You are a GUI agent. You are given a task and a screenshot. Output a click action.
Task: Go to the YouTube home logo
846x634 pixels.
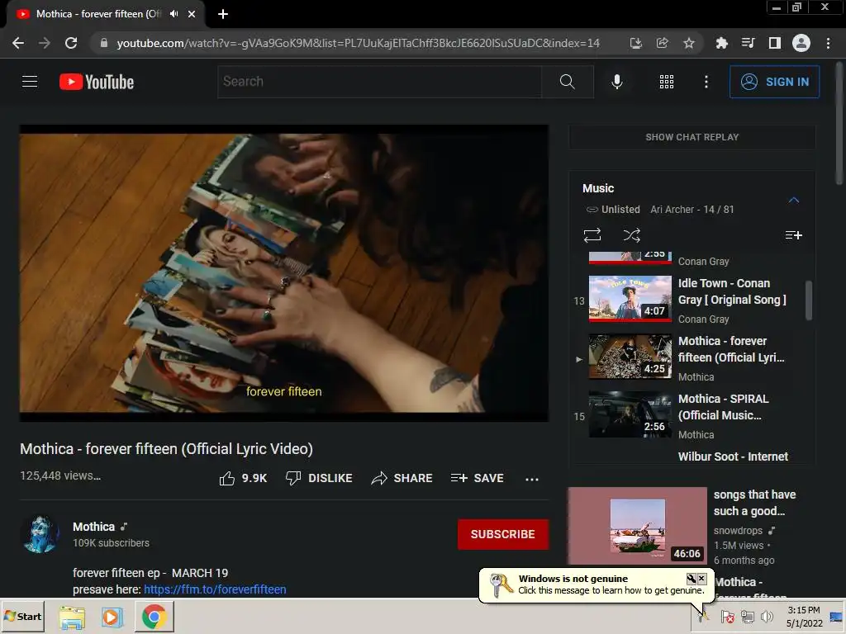tap(97, 82)
